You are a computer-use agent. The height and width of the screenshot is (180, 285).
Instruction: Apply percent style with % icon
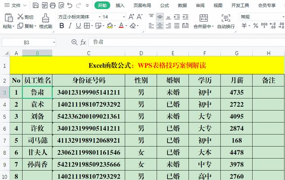pyautogui.click(x=256, y=26)
